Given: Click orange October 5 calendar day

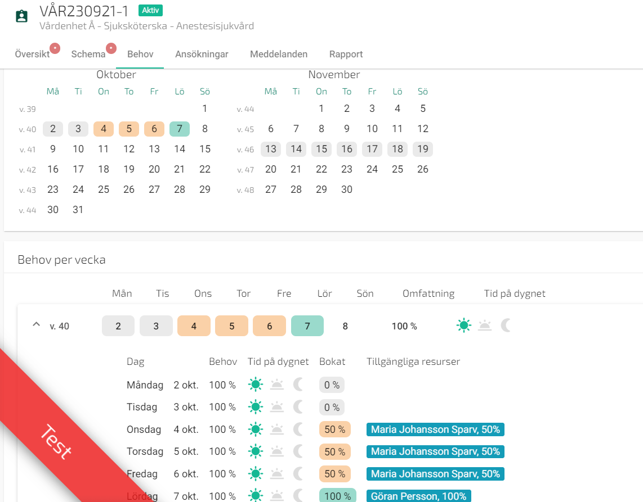Looking at the screenshot, I should pos(129,129).
